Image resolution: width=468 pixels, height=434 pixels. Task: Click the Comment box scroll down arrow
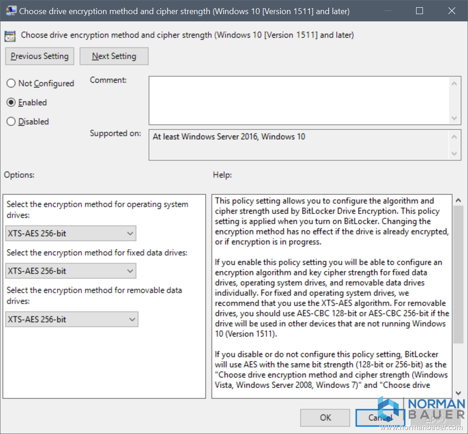[x=454, y=118]
